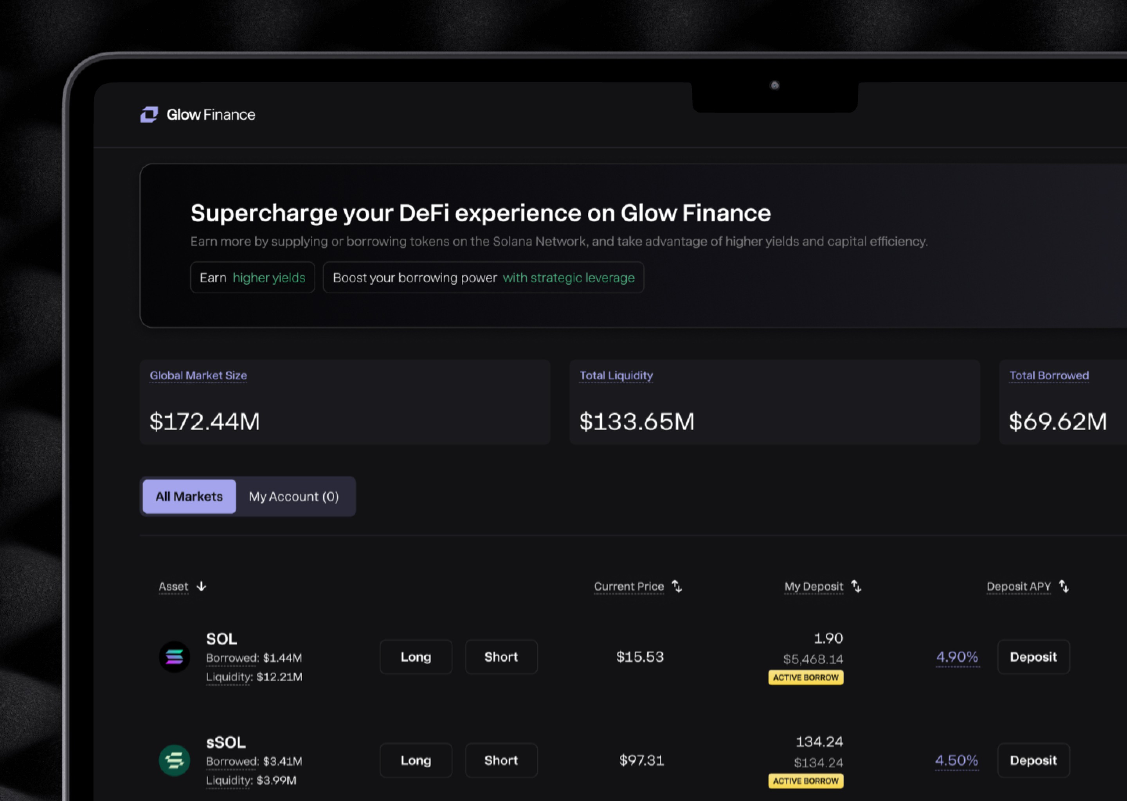
Task: Click the SOL token icon
Action: pos(174,657)
